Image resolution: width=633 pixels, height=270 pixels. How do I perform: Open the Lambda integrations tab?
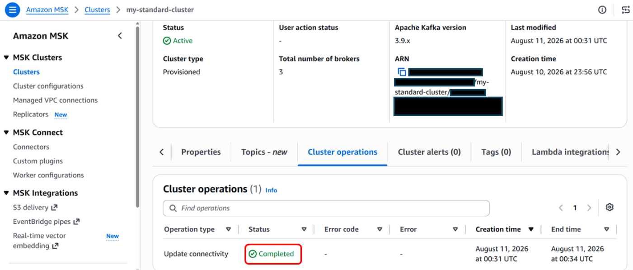pyautogui.click(x=570, y=152)
